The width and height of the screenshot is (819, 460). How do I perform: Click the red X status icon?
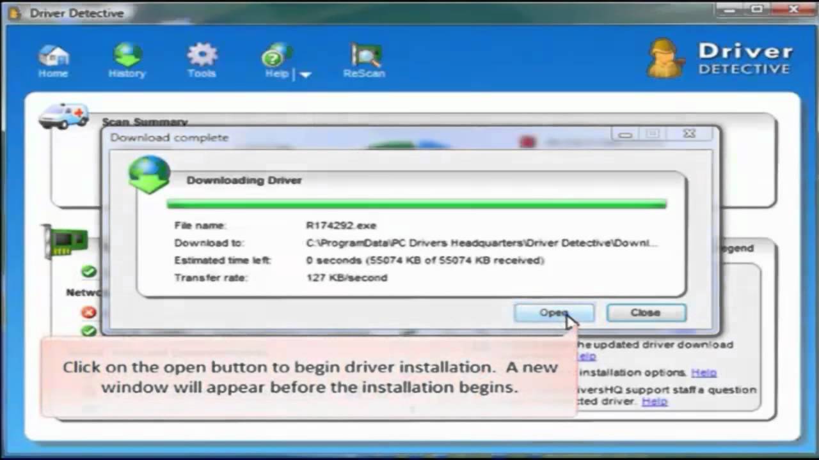coord(89,312)
